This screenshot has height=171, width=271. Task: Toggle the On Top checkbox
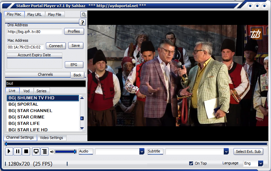pyautogui.click(x=191, y=163)
